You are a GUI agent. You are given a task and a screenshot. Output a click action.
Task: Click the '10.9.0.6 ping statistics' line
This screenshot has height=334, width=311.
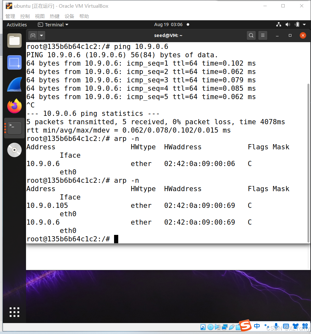[93, 114]
